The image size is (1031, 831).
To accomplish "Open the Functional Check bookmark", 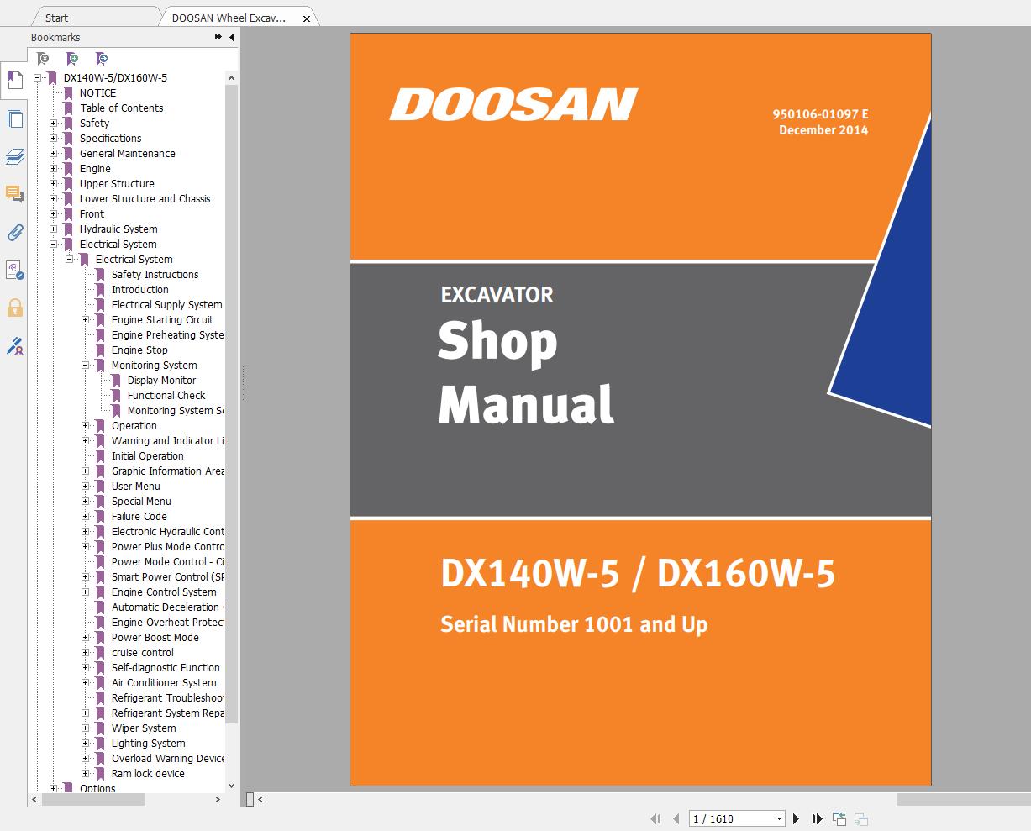I will [x=166, y=395].
